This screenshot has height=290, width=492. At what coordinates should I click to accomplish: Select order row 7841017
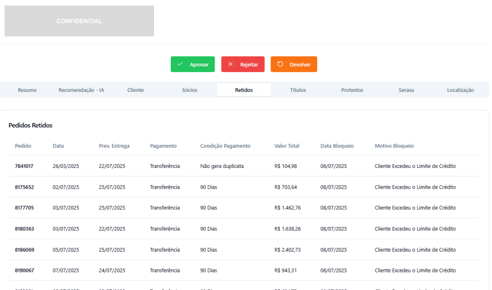pos(24,166)
